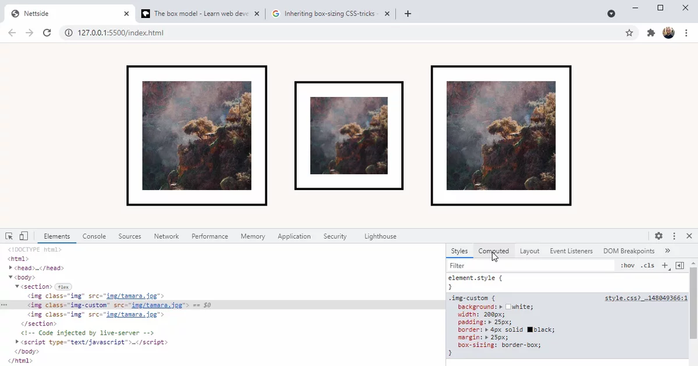Toggle :hov element state panel
Viewport: 698px width, 366px height.
(x=628, y=265)
